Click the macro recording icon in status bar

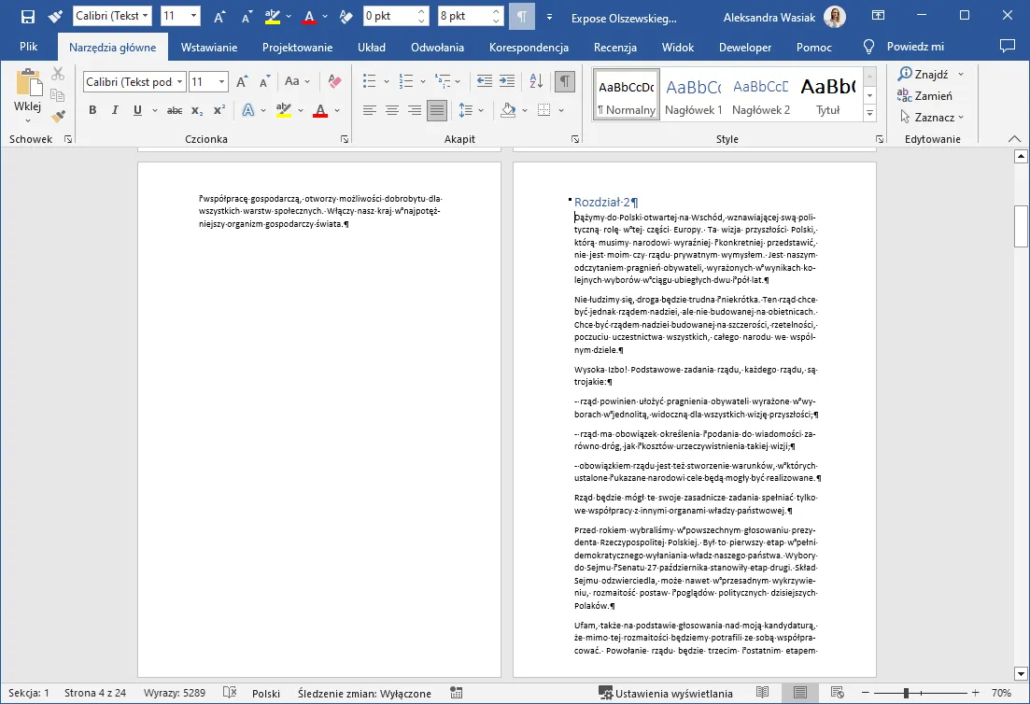457,693
